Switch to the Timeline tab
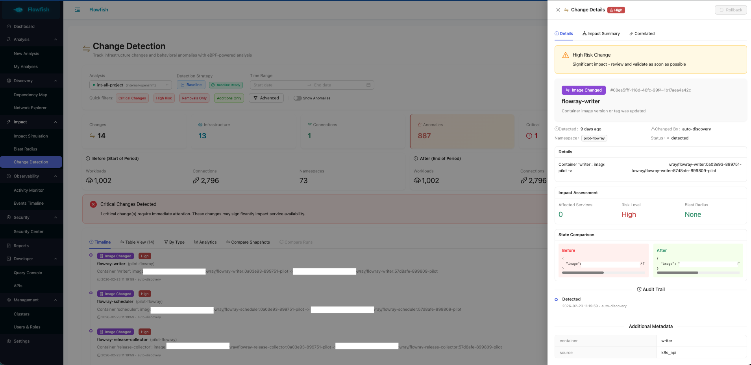 [x=100, y=242]
